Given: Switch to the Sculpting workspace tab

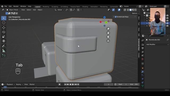Looking at the screenshot, I should pyautogui.click(x=55, y=7).
